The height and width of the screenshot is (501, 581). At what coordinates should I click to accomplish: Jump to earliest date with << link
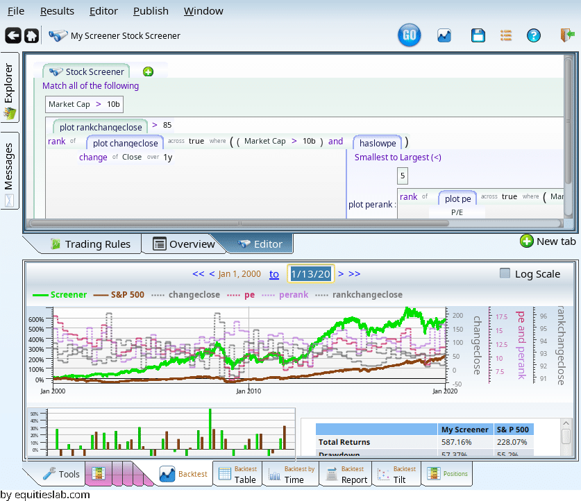199,273
